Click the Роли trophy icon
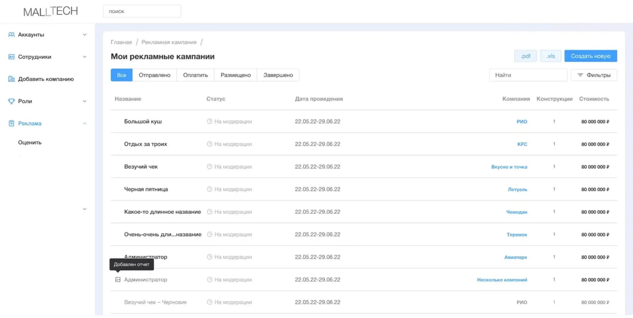The height and width of the screenshot is (318, 633). click(x=11, y=101)
